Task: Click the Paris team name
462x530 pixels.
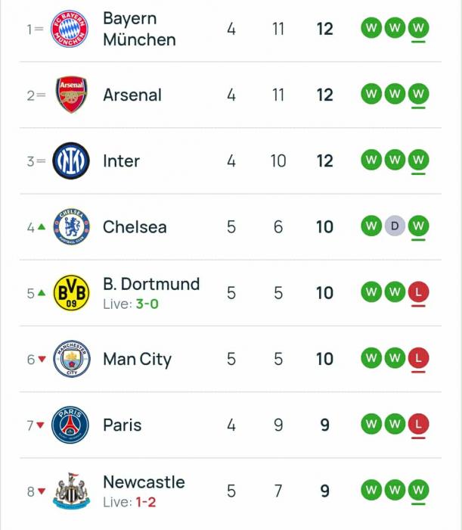Action: click(122, 425)
